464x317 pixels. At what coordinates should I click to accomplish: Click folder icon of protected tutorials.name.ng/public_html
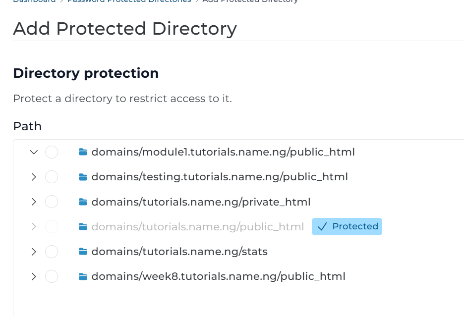83,227
